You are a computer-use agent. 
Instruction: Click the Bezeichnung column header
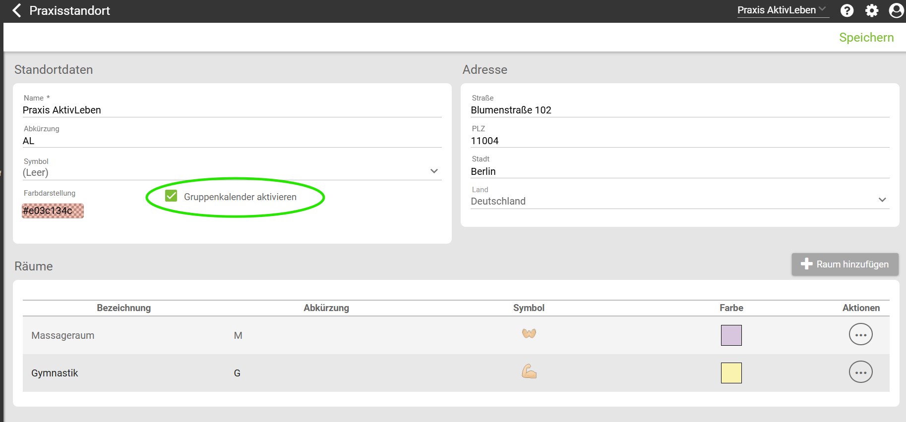click(123, 308)
